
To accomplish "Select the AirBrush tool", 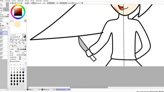I will tap(16, 40).
